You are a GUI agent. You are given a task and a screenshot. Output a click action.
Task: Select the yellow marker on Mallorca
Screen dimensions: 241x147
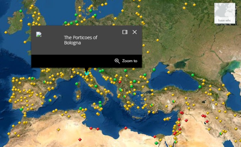pos(55,97)
